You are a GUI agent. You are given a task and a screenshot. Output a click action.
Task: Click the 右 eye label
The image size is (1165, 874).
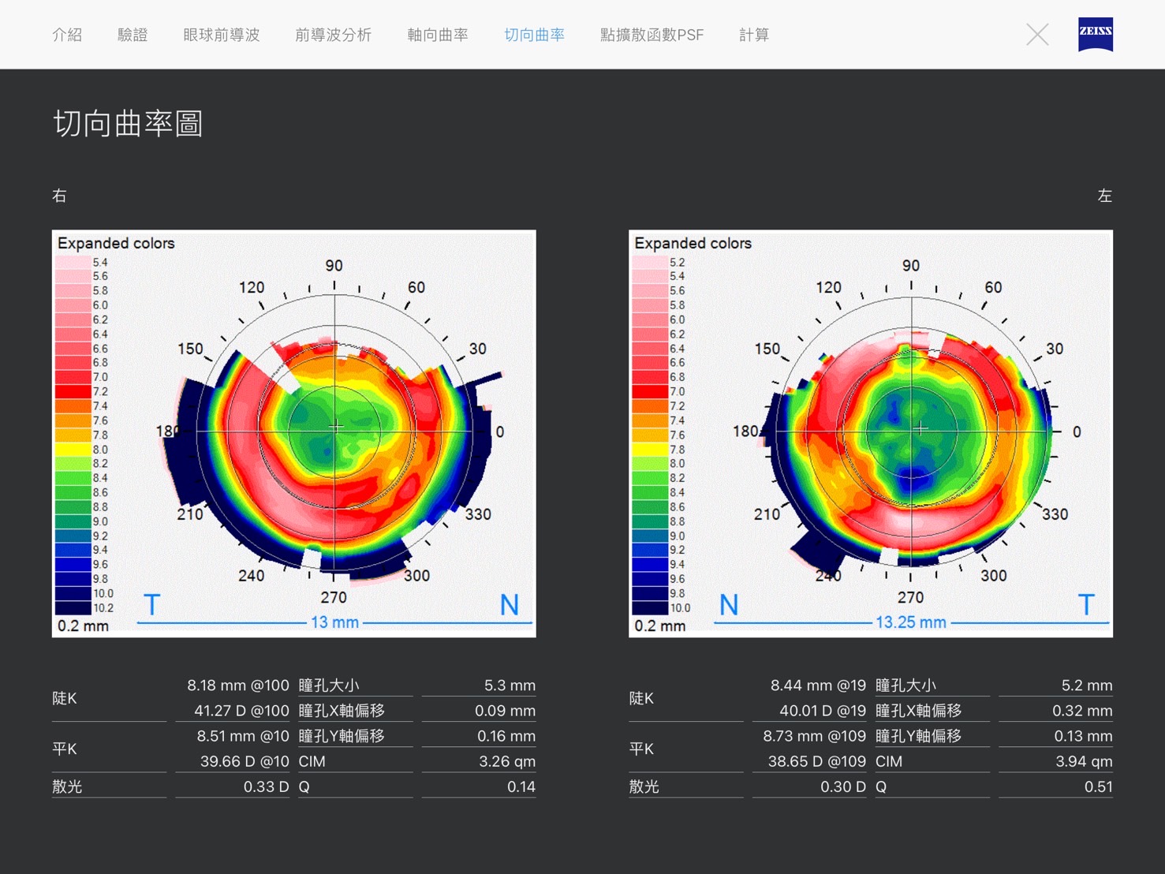[59, 196]
